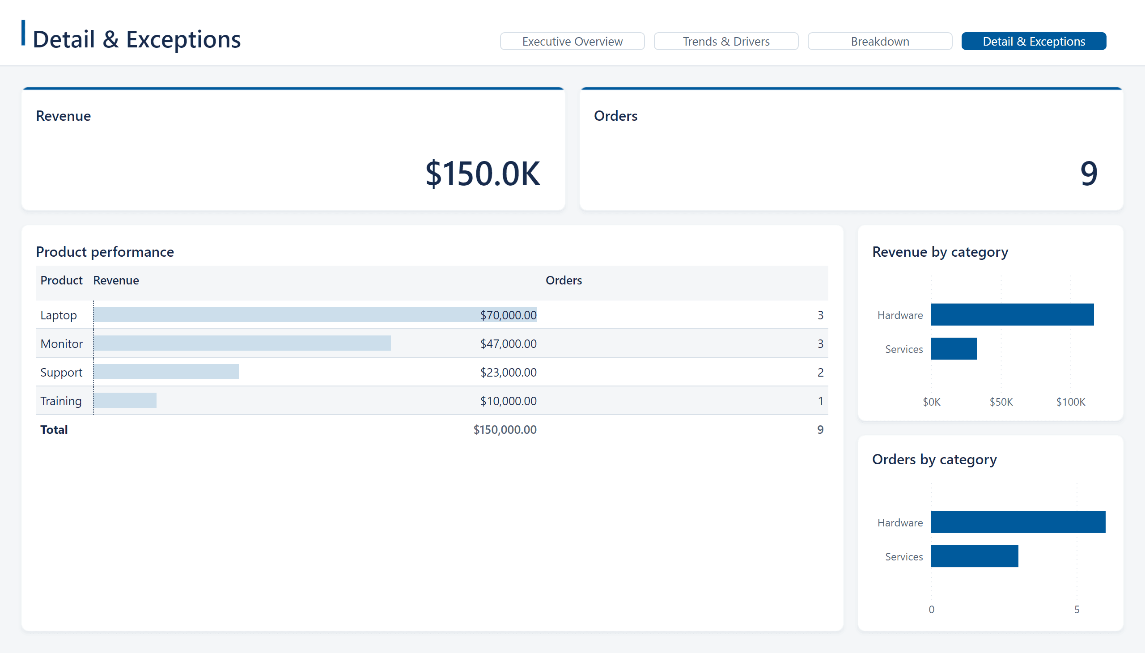1145x653 pixels.
Task: Click $100K axis label in revenue chart
Action: pos(1071,402)
